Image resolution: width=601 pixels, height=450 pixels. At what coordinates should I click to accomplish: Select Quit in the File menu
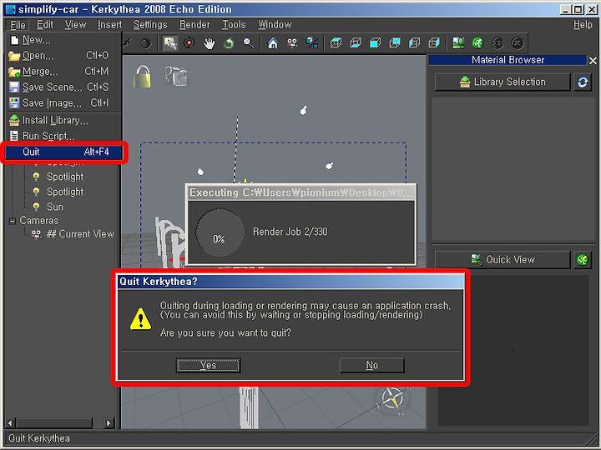coord(63,152)
